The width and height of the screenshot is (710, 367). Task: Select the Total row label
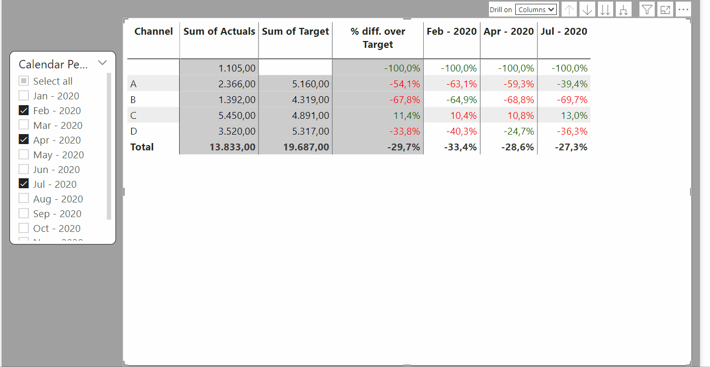pyautogui.click(x=142, y=147)
